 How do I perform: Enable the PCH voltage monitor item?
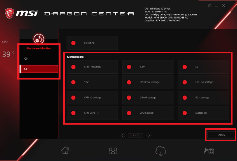185,98
